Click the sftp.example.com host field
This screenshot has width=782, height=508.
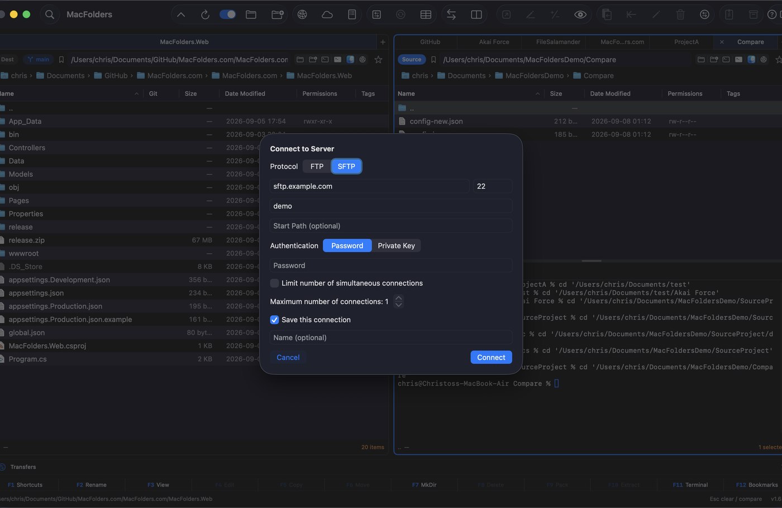pyautogui.click(x=370, y=186)
